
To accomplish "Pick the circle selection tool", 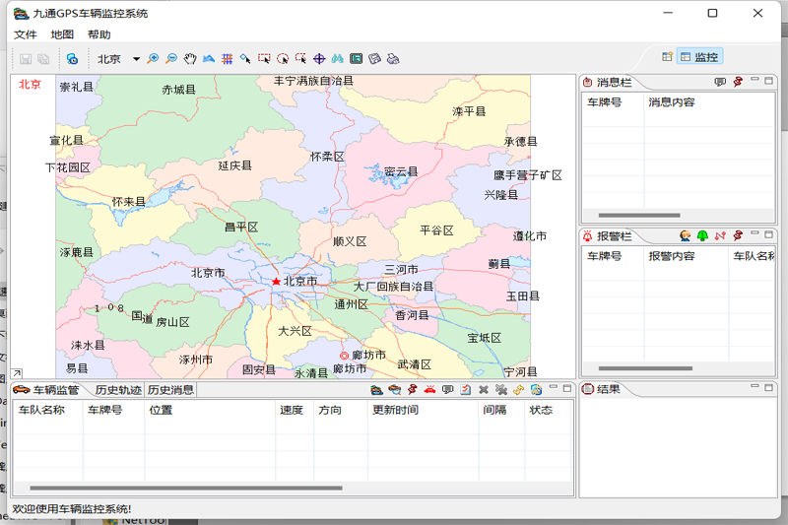I will coord(283,59).
